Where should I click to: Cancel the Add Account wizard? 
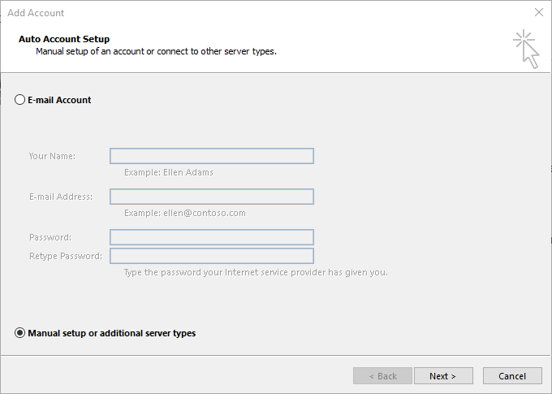click(512, 376)
